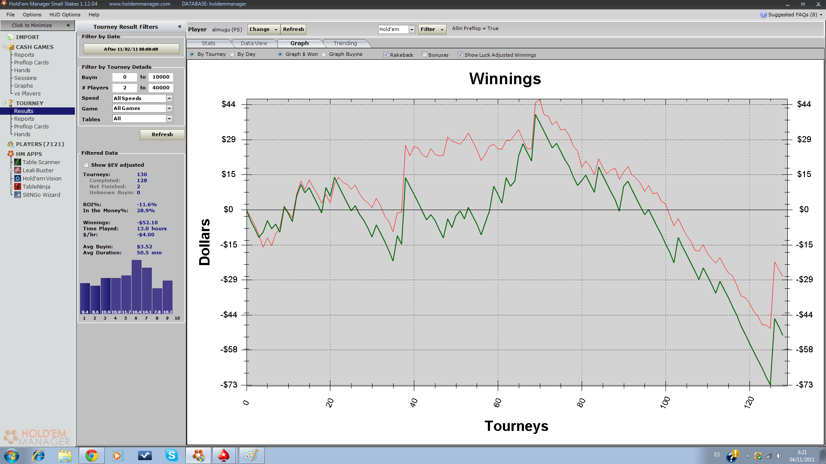Click the TOURNEY trophy icon

pos(11,103)
